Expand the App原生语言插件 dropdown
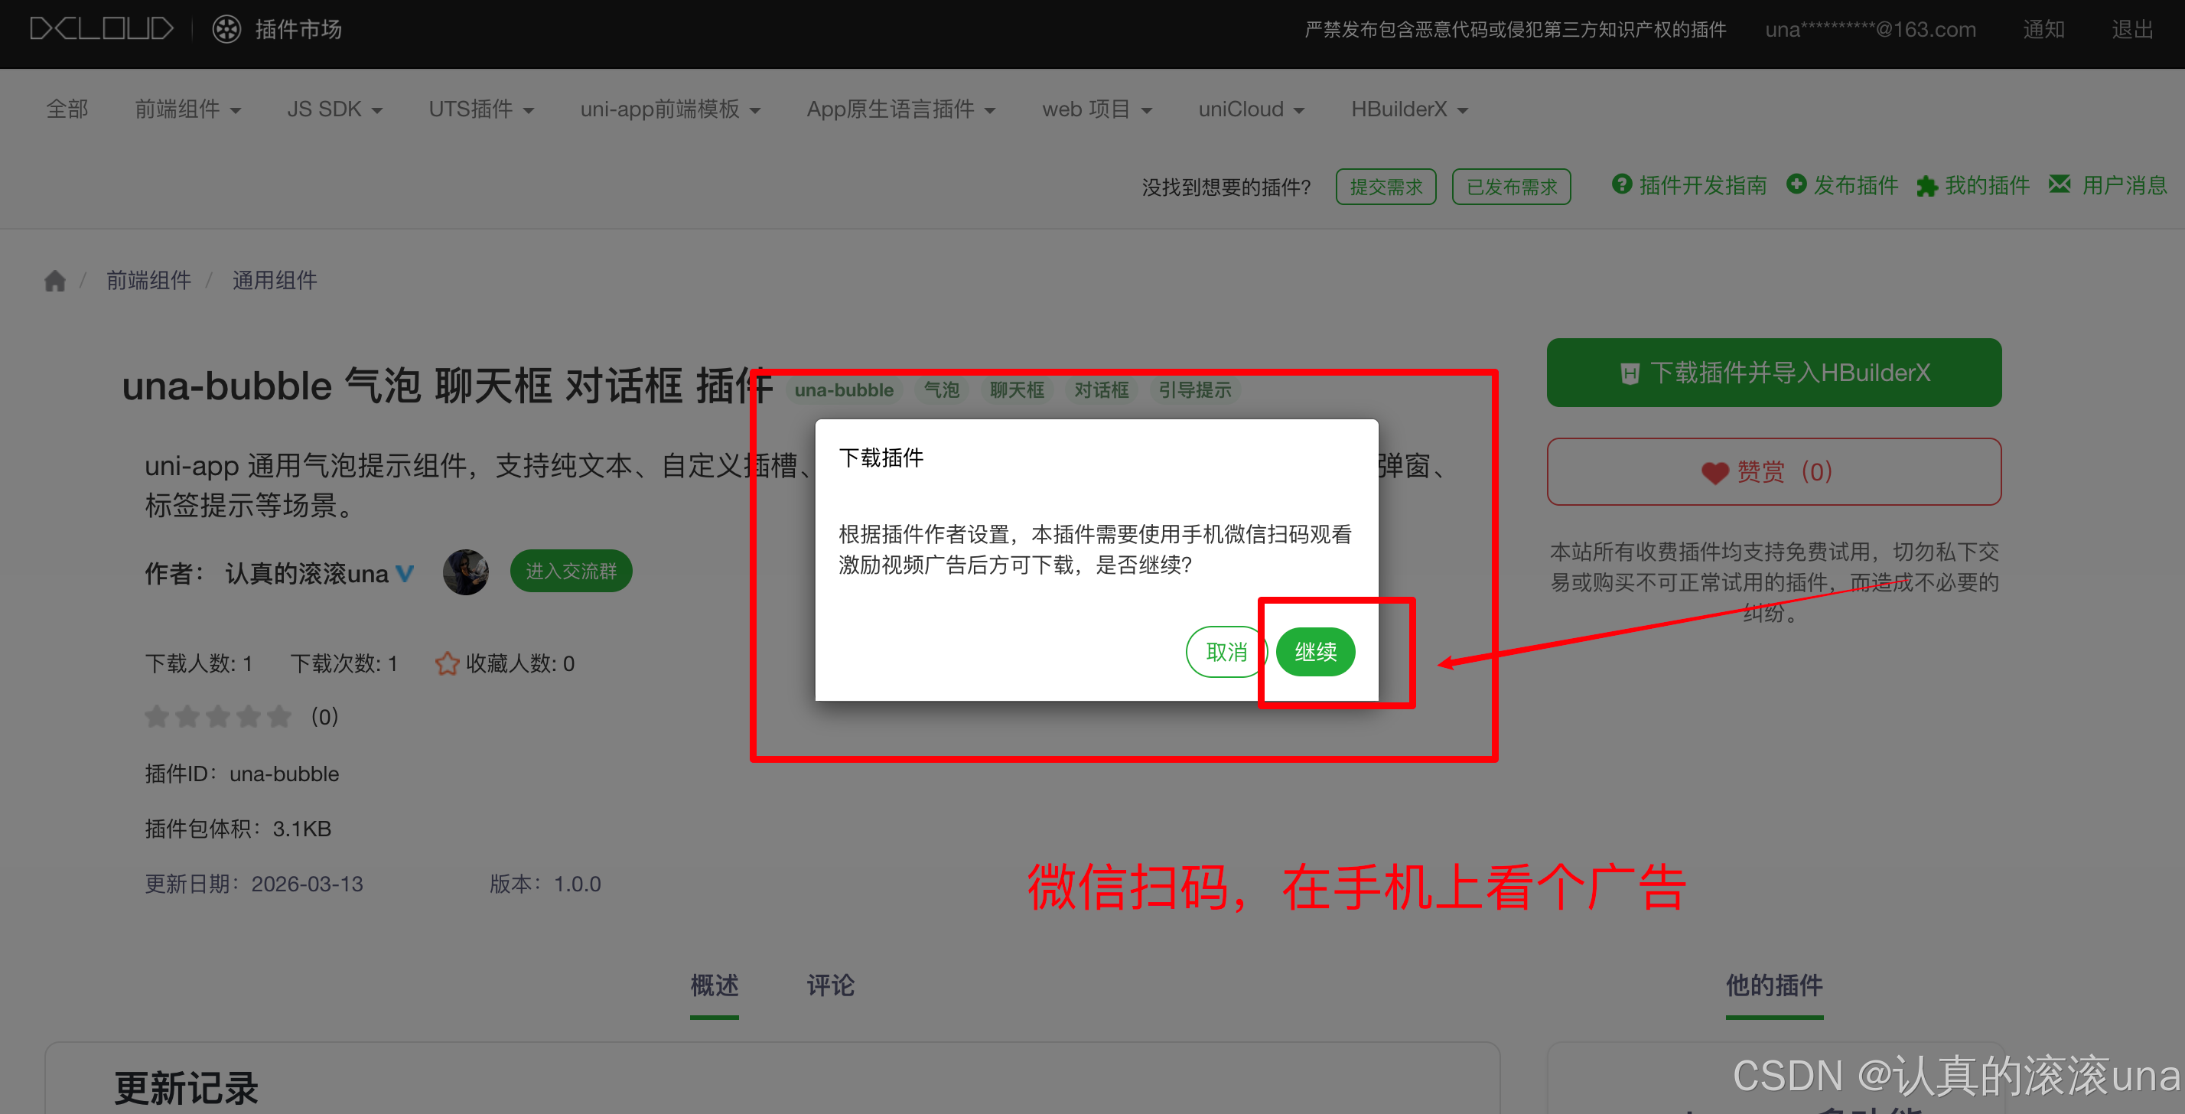The width and height of the screenshot is (2185, 1114). click(900, 109)
